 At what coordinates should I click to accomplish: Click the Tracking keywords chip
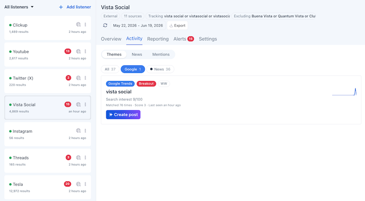tap(188, 16)
